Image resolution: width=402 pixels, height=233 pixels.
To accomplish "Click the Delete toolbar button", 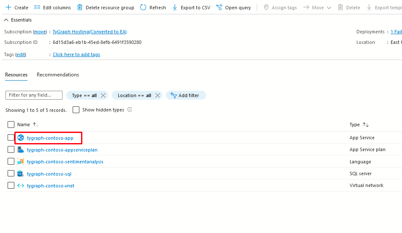I will 349,8.
